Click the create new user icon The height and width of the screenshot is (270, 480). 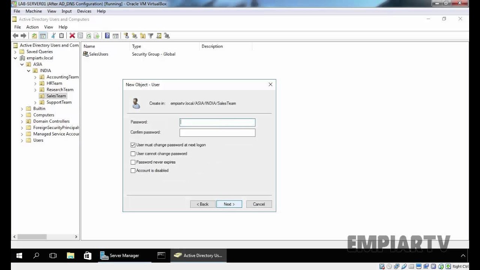pyautogui.click(x=126, y=36)
